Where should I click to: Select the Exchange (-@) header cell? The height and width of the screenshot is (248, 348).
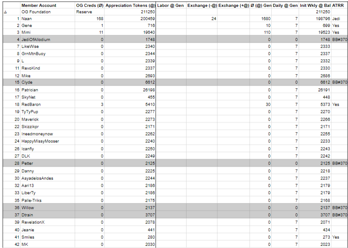point(202,6)
